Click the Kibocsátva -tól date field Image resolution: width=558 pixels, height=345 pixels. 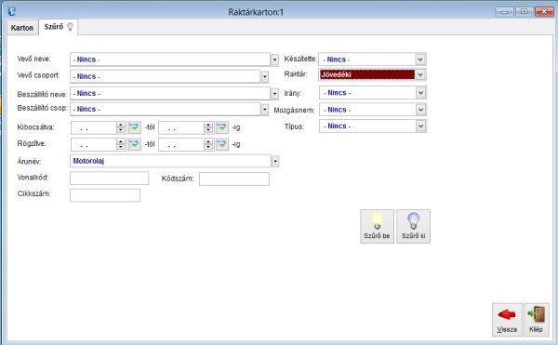(94, 127)
